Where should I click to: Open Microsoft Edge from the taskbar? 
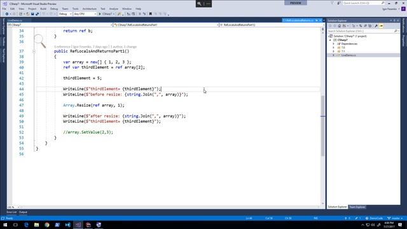coord(26,225)
